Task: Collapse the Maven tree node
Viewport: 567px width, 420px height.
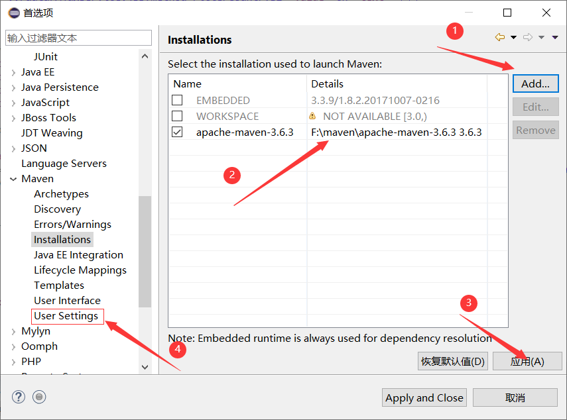Action: coord(14,179)
